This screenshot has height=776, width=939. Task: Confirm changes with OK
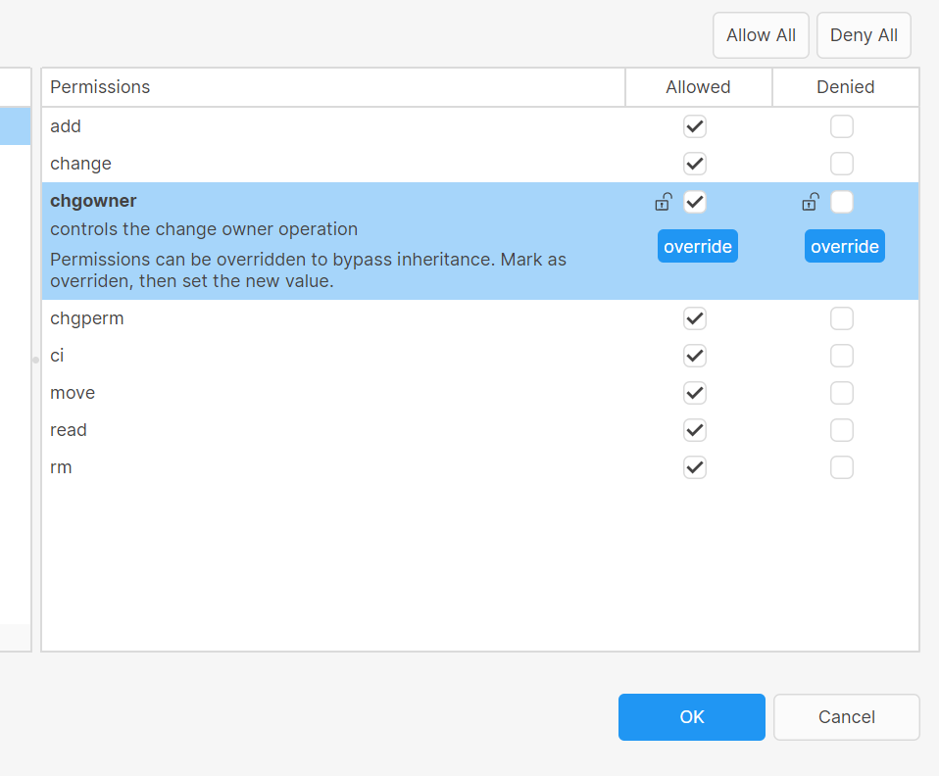[691, 717]
